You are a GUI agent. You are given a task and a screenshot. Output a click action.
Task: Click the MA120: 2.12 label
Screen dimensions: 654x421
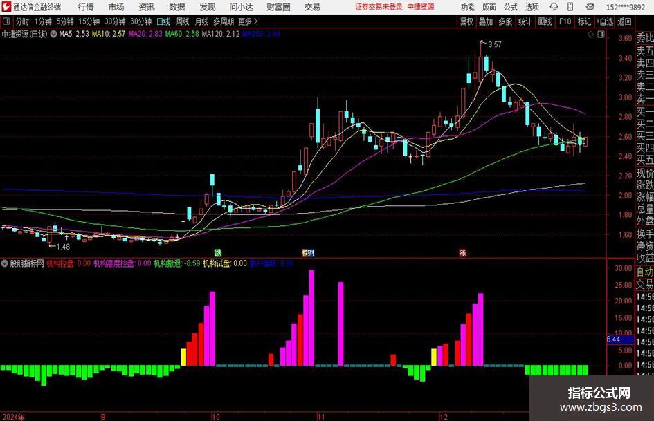(221, 34)
